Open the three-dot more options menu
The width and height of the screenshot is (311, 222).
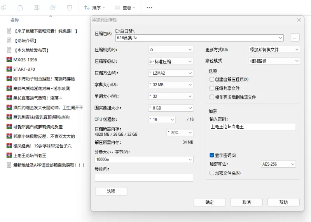[149, 8]
